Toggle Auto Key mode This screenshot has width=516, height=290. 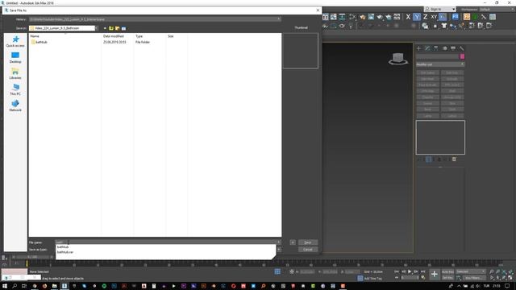coord(447,271)
